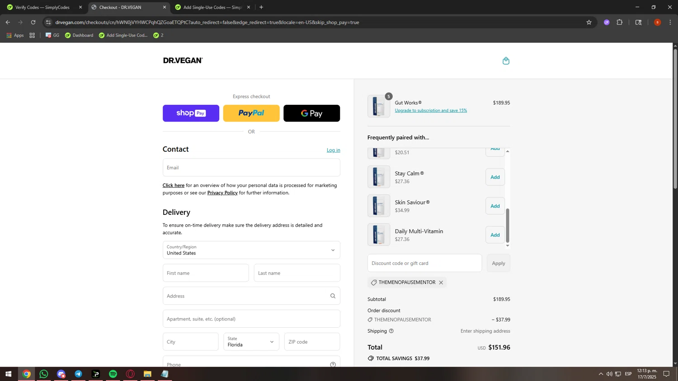678x381 pixels.
Task: Bookmark this page with the star icon
Action: (x=589, y=22)
